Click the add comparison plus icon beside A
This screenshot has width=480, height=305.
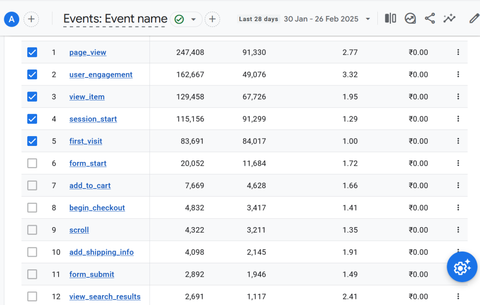pos(31,19)
